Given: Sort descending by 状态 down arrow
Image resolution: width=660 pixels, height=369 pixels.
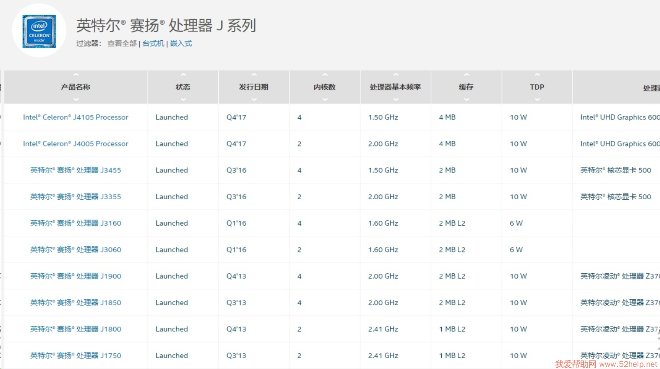Looking at the screenshot, I should pos(183,99).
